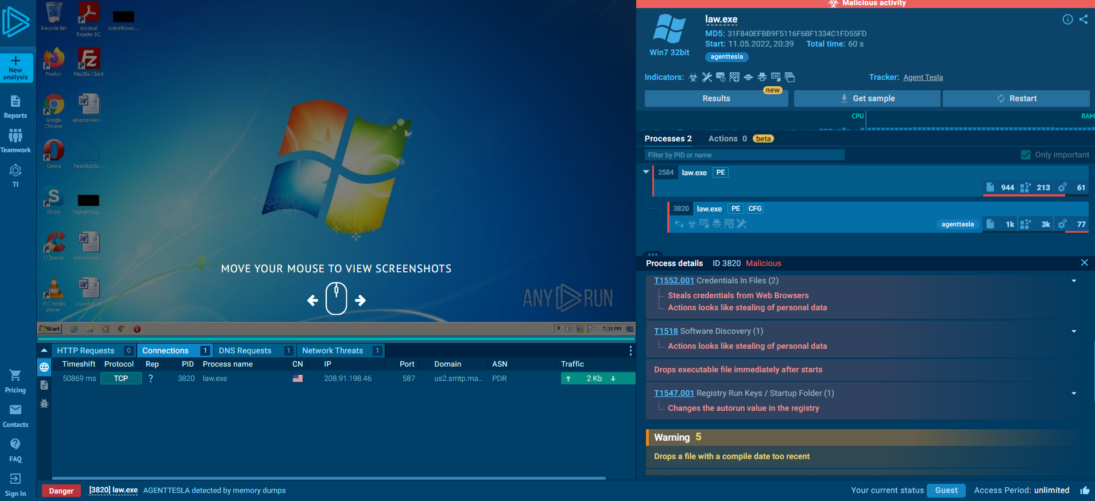Click the agenttesla tag under the MD5 line
Screen dimensions: 1095x501
[726, 57]
